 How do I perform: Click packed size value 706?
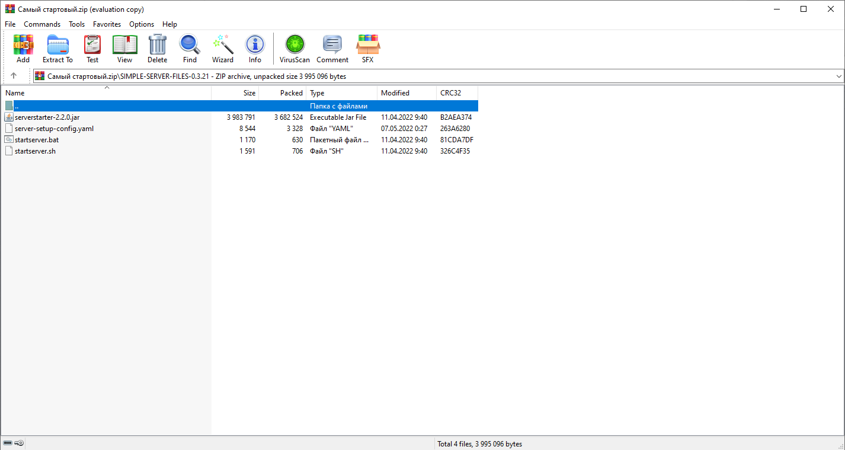click(297, 151)
